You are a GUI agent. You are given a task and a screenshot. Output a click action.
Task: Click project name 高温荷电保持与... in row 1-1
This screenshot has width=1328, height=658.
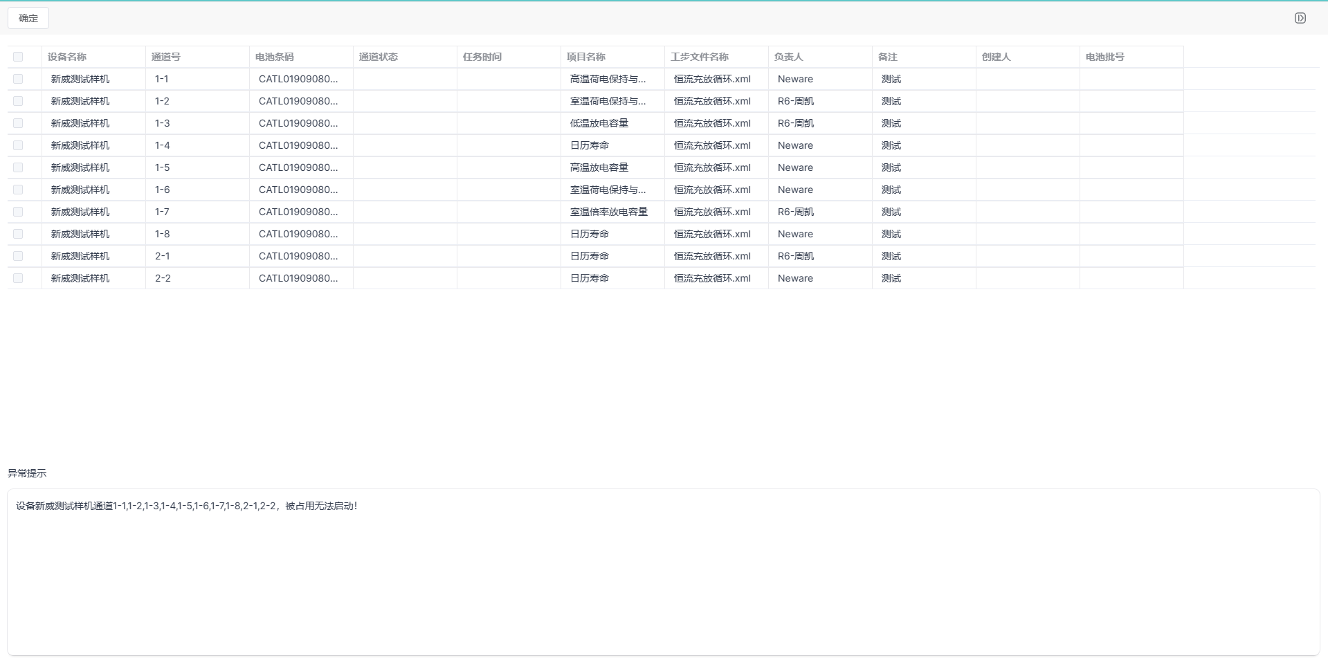(x=608, y=79)
